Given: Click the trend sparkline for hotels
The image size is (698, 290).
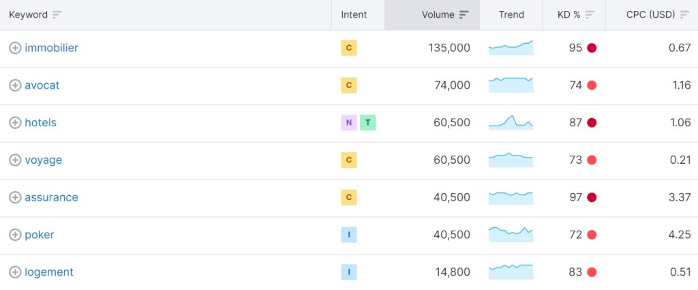Looking at the screenshot, I should 511,122.
